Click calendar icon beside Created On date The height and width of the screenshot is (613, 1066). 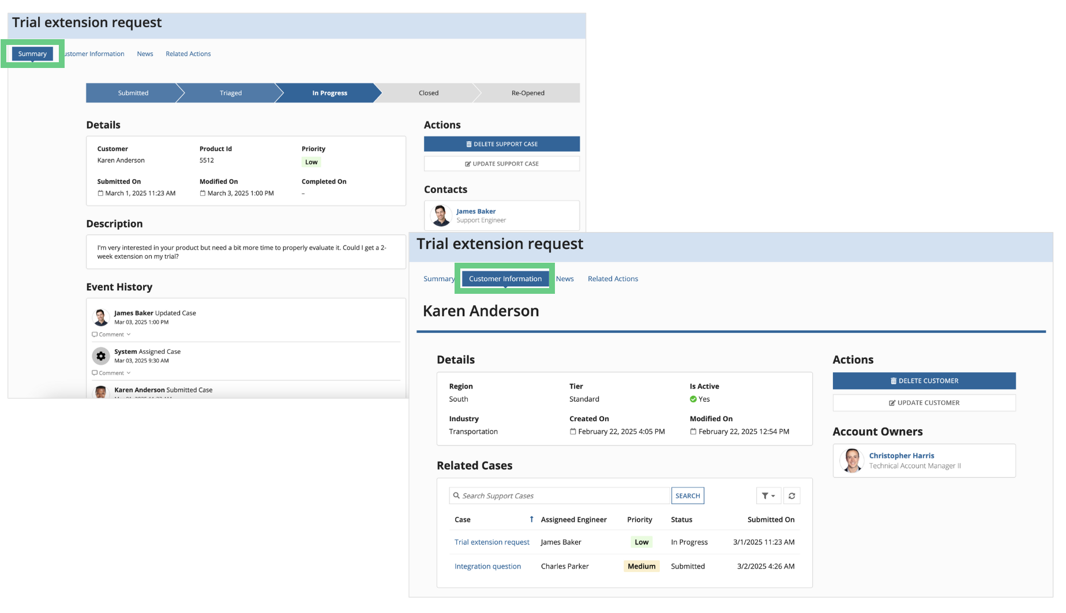coord(573,432)
